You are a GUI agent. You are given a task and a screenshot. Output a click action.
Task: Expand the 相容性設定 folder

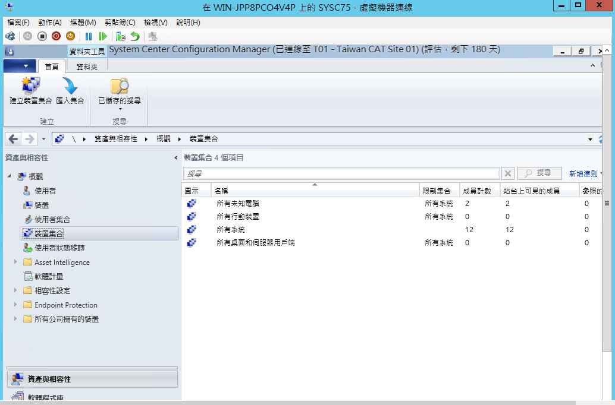[x=15, y=290]
